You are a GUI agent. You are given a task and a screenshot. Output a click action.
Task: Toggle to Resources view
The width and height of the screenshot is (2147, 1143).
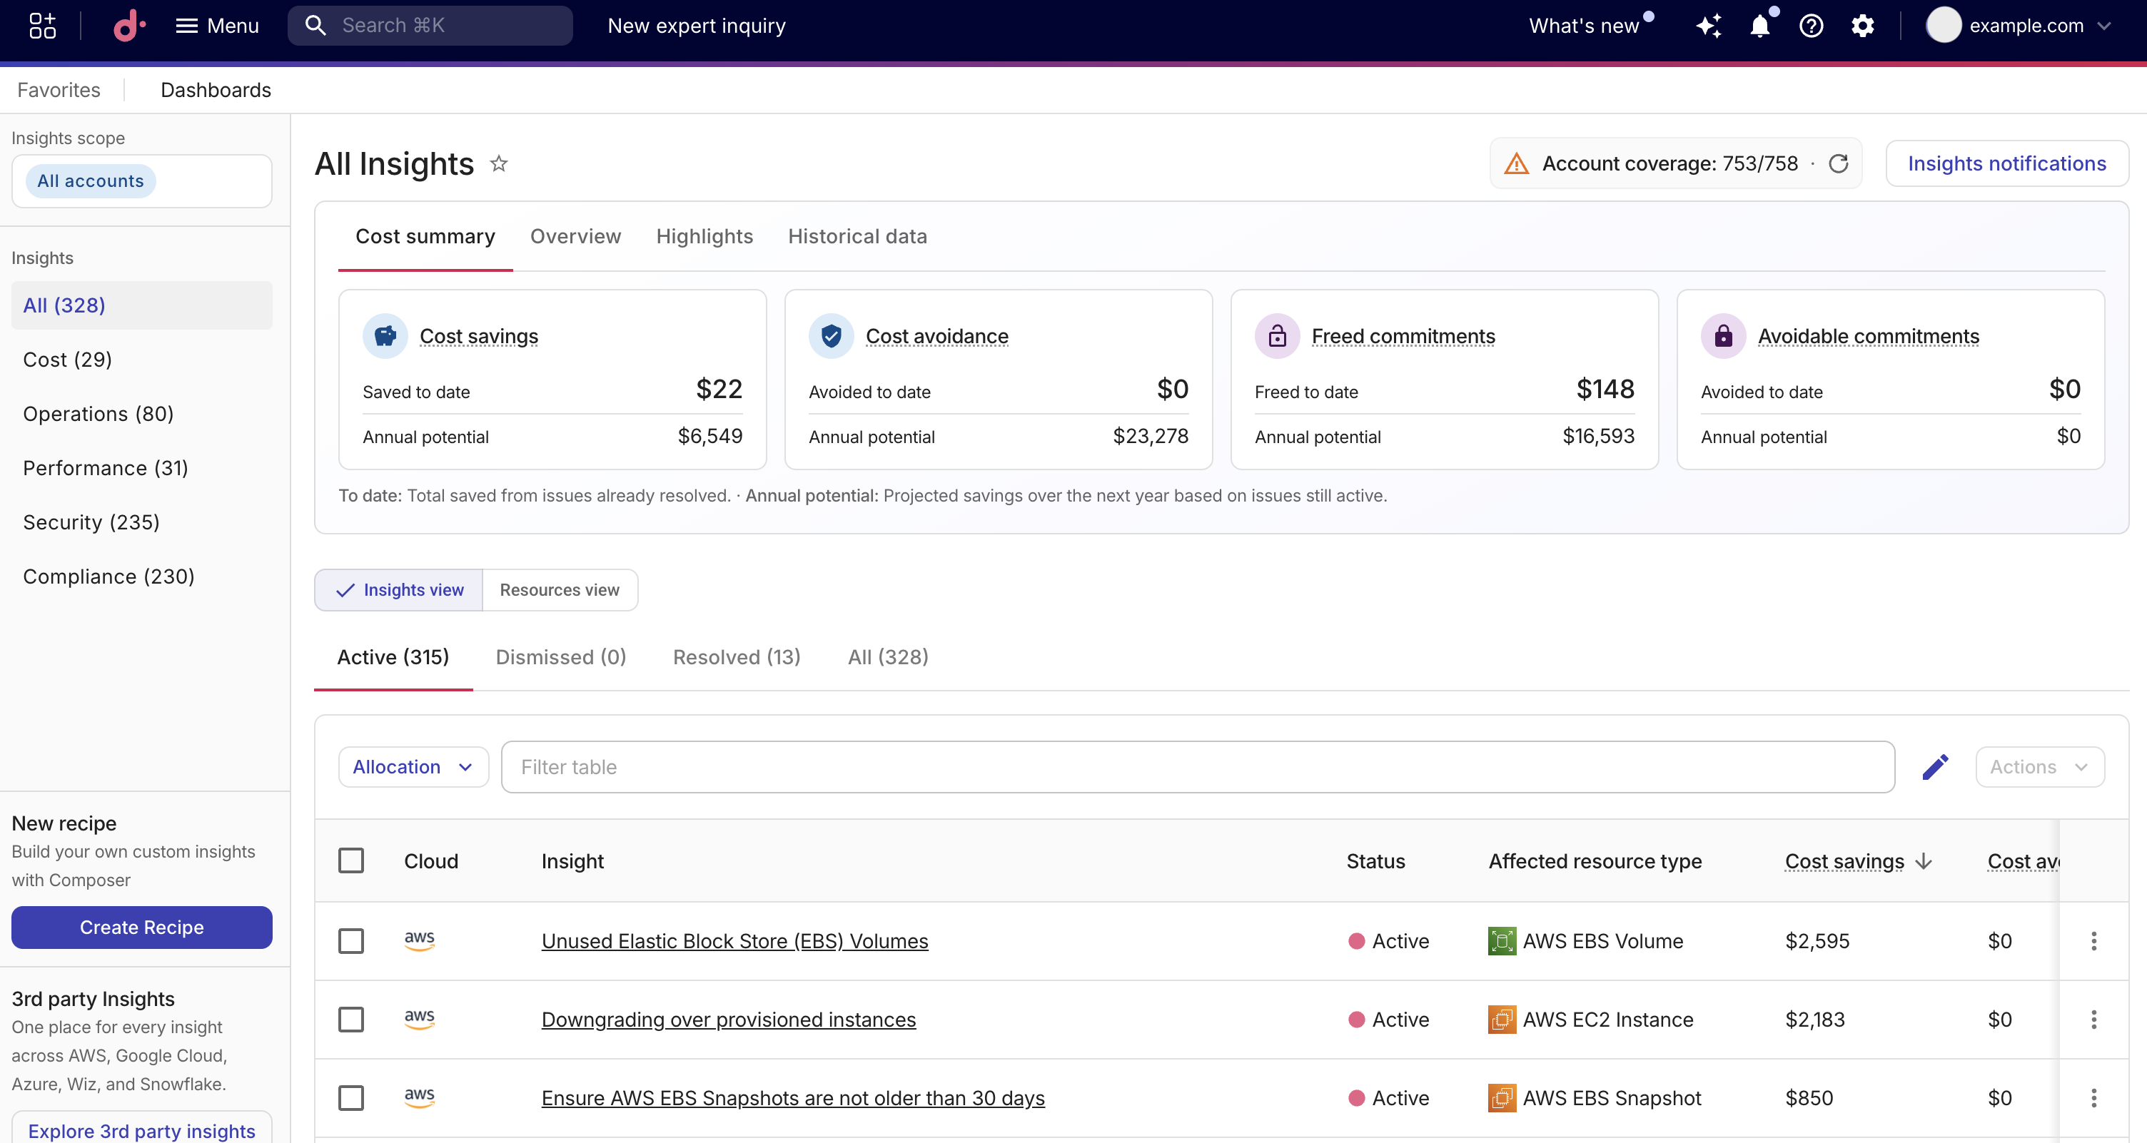[560, 590]
